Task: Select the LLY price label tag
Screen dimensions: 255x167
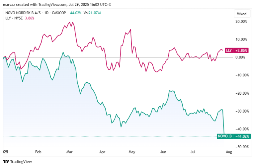Action: point(229,50)
